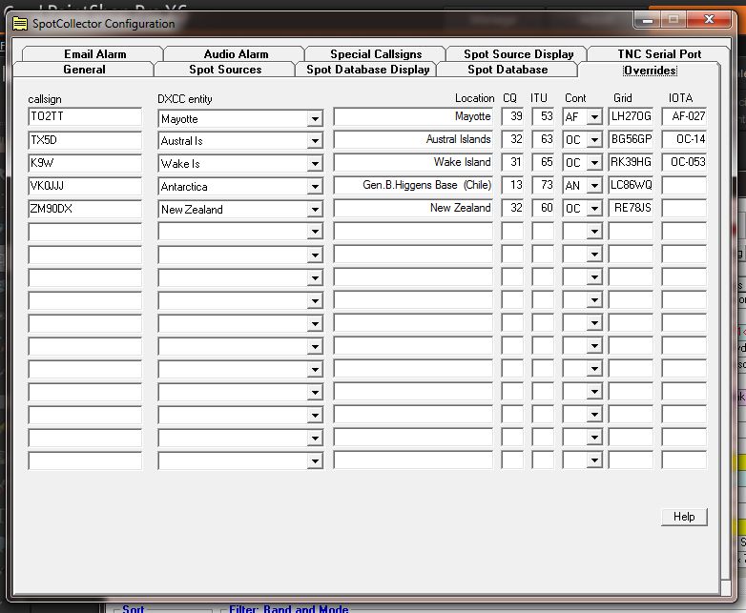This screenshot has width=746, height=613.
Task: Click the RE78JS grid field
Action: pos(631,208)
